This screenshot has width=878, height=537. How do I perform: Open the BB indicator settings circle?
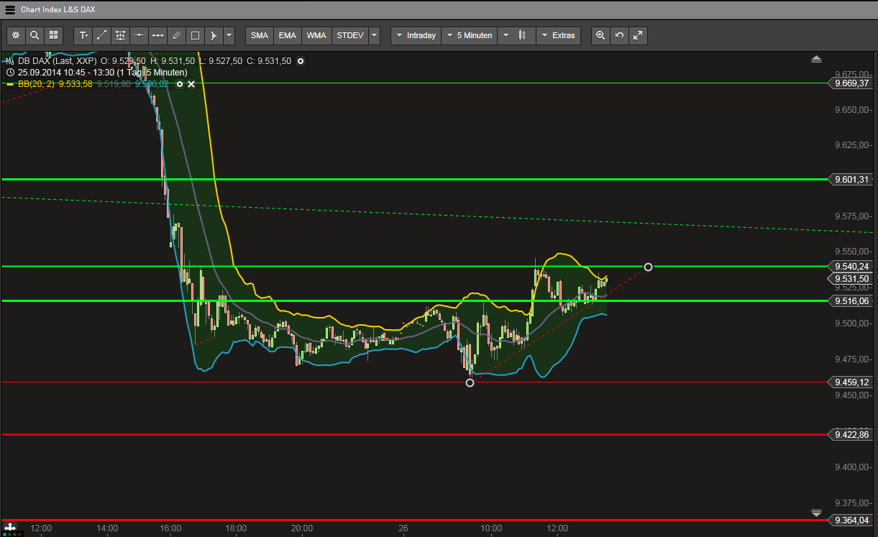tap(180, 84)
